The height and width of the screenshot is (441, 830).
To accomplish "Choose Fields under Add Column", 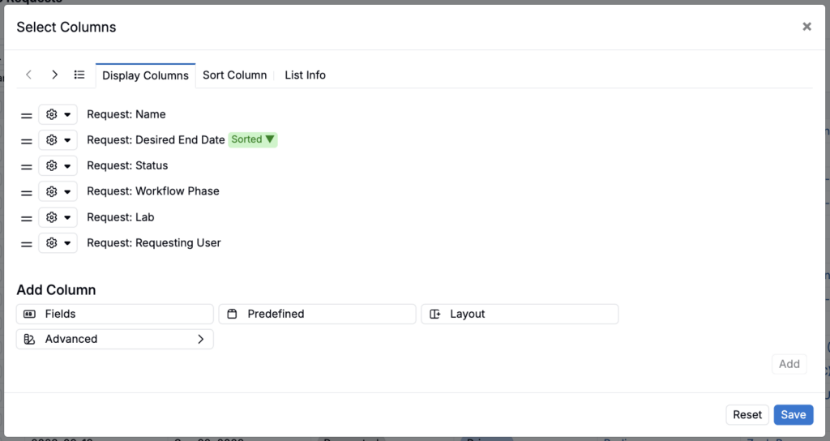I will (115, 314).
